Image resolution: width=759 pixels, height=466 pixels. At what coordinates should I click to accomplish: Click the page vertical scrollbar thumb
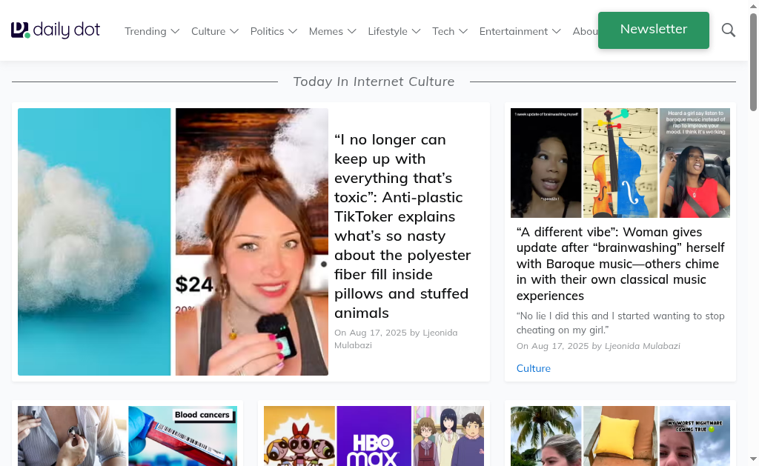point(753,62)
